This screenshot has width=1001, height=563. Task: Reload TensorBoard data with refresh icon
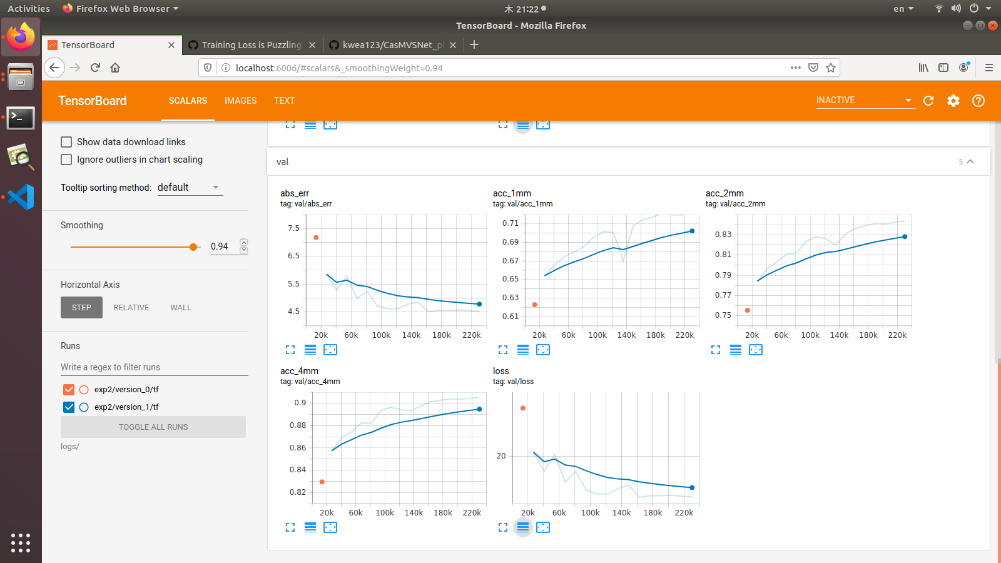[x=928, y=101]
